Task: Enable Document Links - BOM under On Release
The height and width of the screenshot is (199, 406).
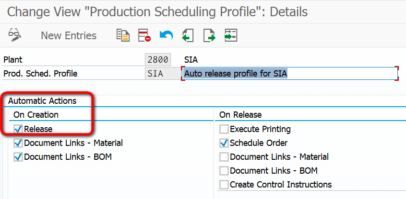Action: coord(224,171)
